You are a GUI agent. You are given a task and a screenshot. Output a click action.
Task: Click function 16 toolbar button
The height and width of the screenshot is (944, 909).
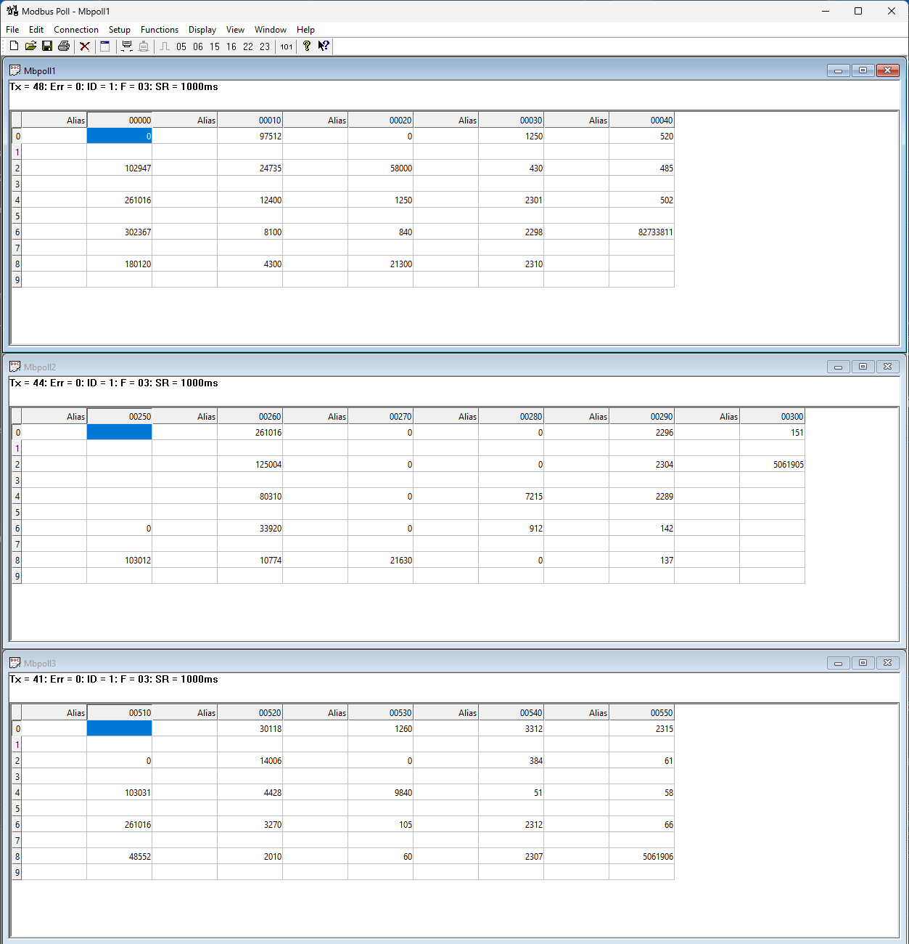pyautogui.click(x=231, y=46)
